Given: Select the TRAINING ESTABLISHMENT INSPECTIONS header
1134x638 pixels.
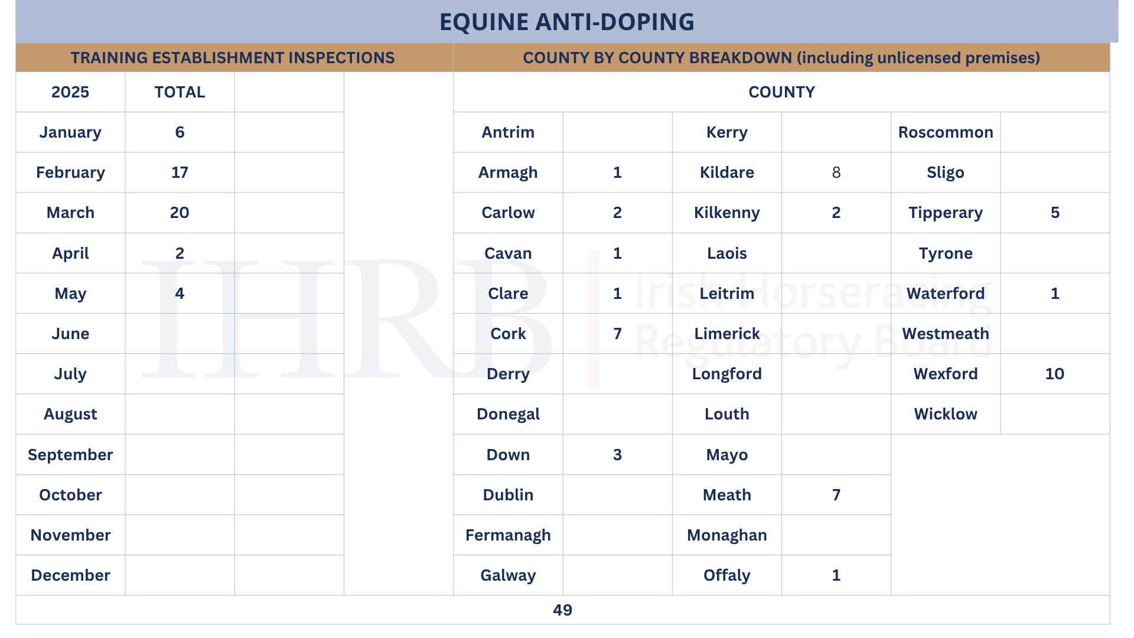Looking at the screenshot, I should 233,58.
